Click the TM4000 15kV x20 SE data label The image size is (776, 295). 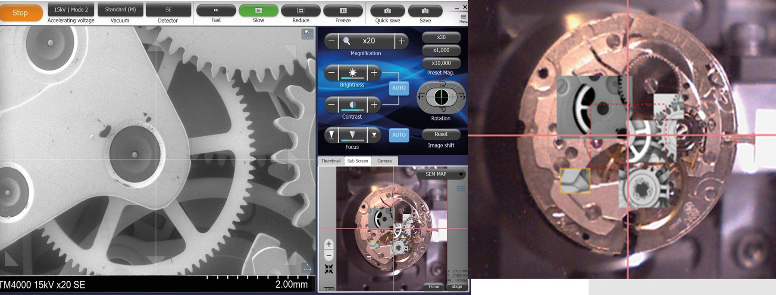[x=43, y=285]
